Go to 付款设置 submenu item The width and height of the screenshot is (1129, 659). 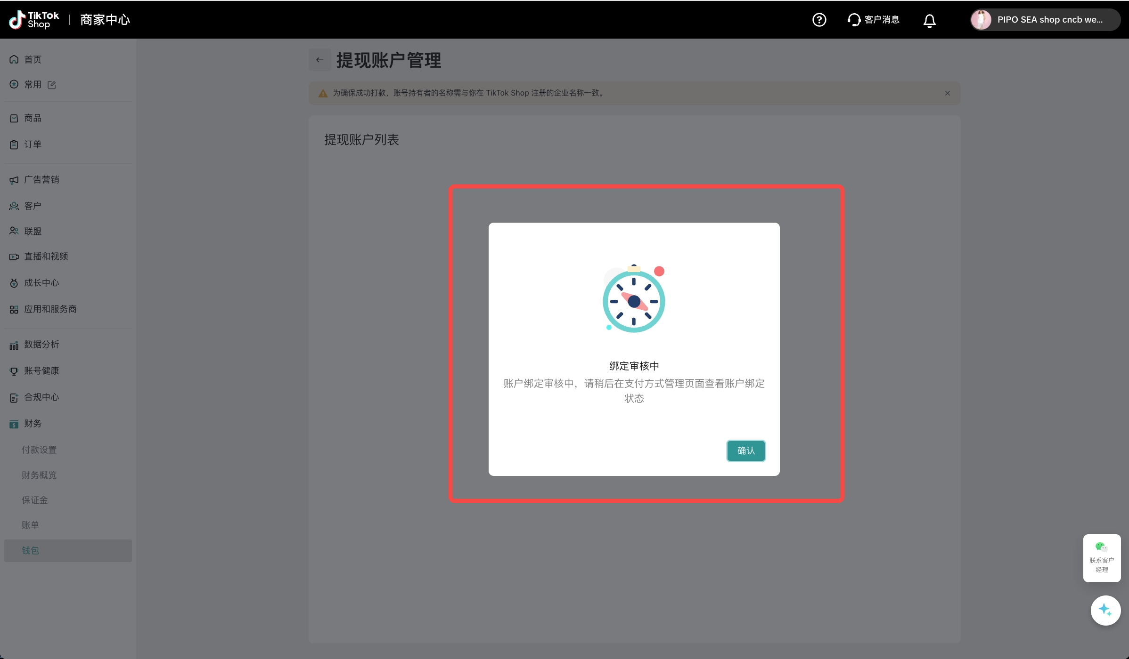39,450
